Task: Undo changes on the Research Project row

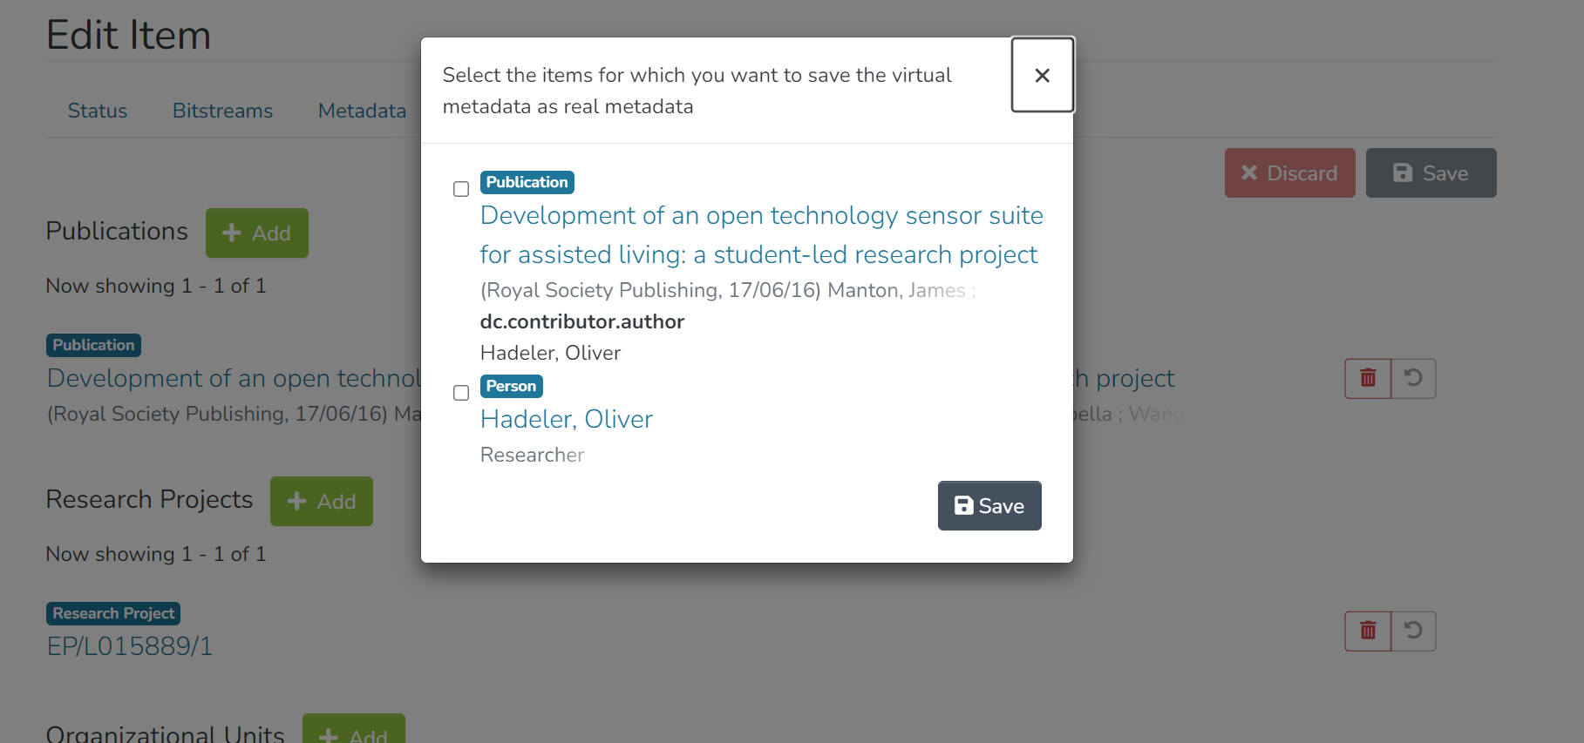Action: (1413, 631)
